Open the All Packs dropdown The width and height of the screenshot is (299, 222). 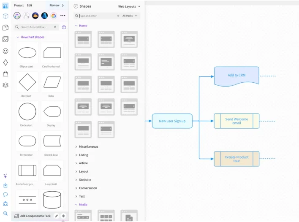(x=130, y=16)
